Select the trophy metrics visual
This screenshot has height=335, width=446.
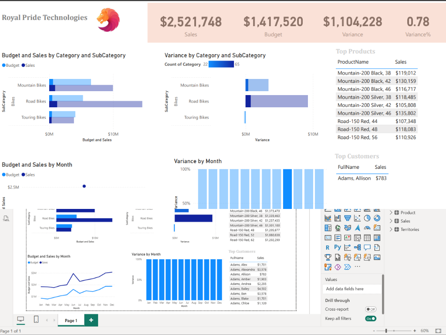click(x=328, y=257)
